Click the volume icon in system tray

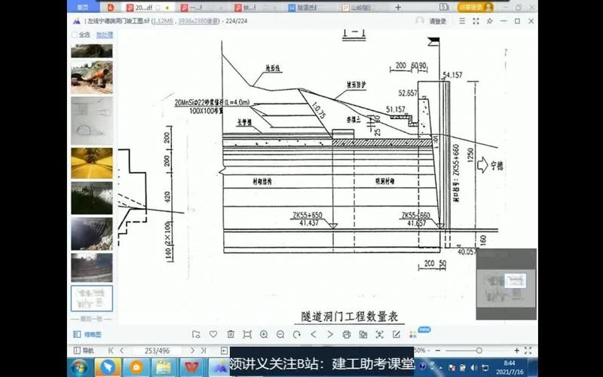pyautogui.click(x=474, y=367)
